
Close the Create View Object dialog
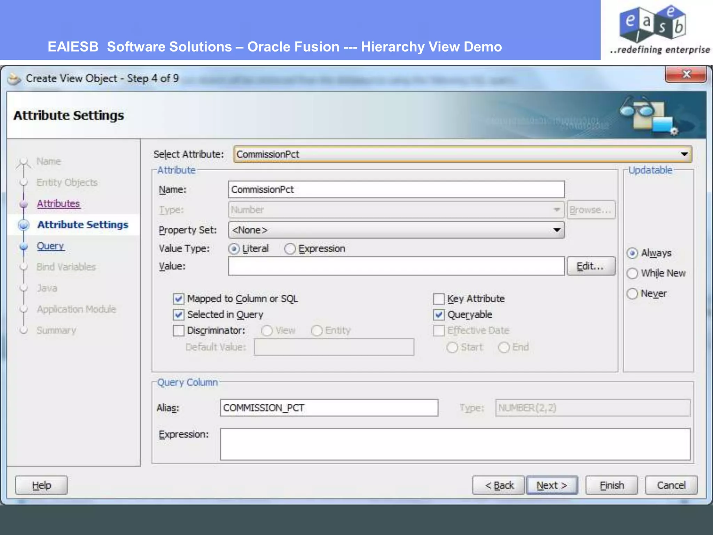685,74
